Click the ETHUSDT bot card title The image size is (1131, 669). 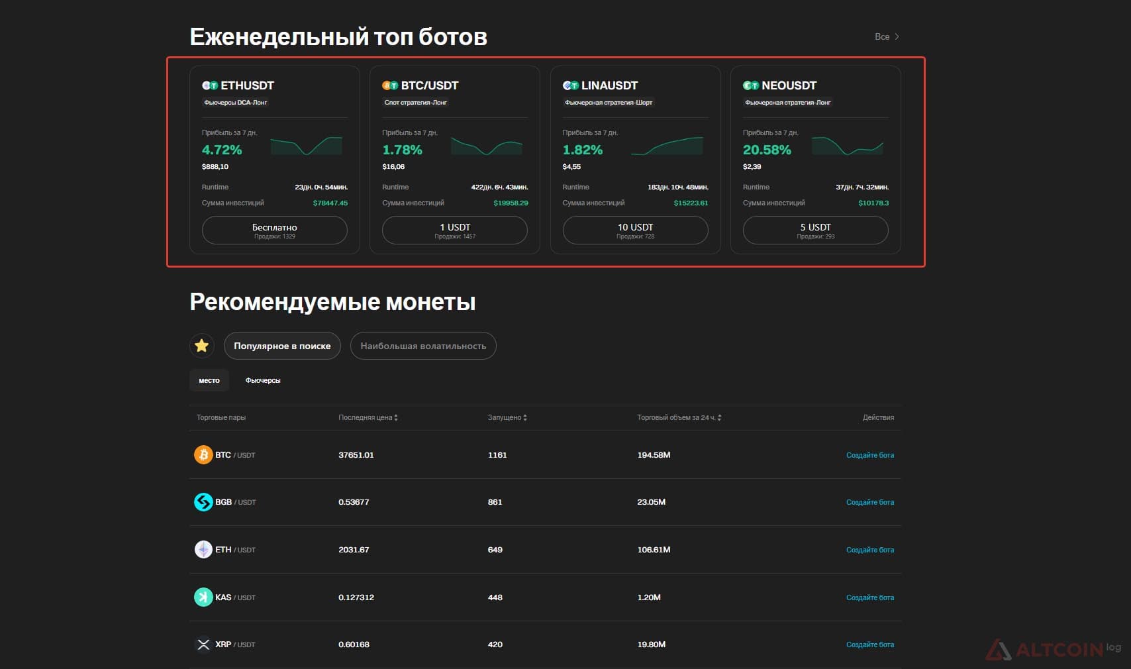[248, 85]
